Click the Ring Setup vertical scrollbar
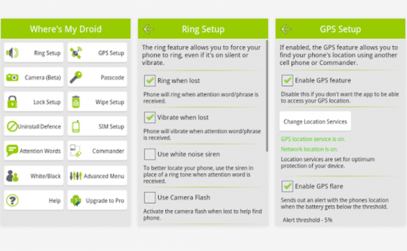The height and width of the screenshot is (251, 407). (267, 96)
